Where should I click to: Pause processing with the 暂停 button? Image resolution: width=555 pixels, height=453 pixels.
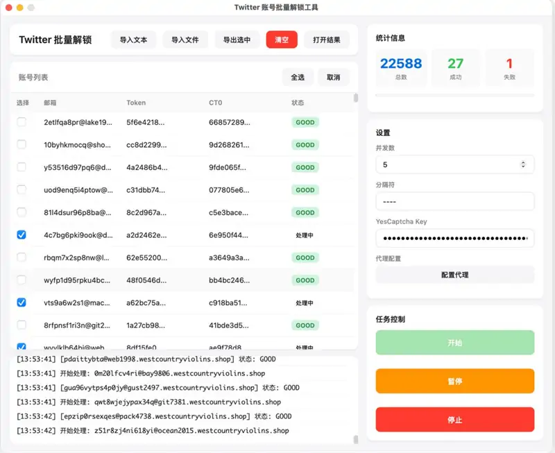pyautogui.click(x=454, y=380)
